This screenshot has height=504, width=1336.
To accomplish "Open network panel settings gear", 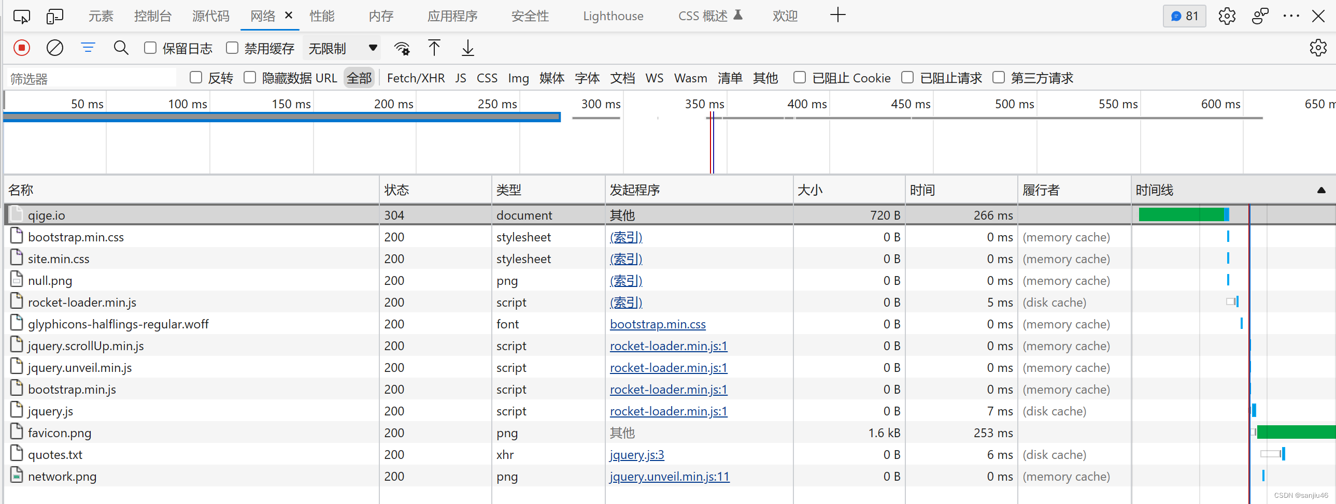I will pyautogui.click(x=1318, y=48).
